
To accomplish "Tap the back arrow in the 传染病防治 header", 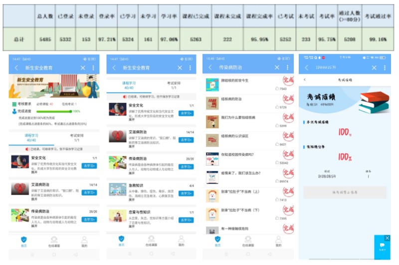I will click(x=209, y=67).
